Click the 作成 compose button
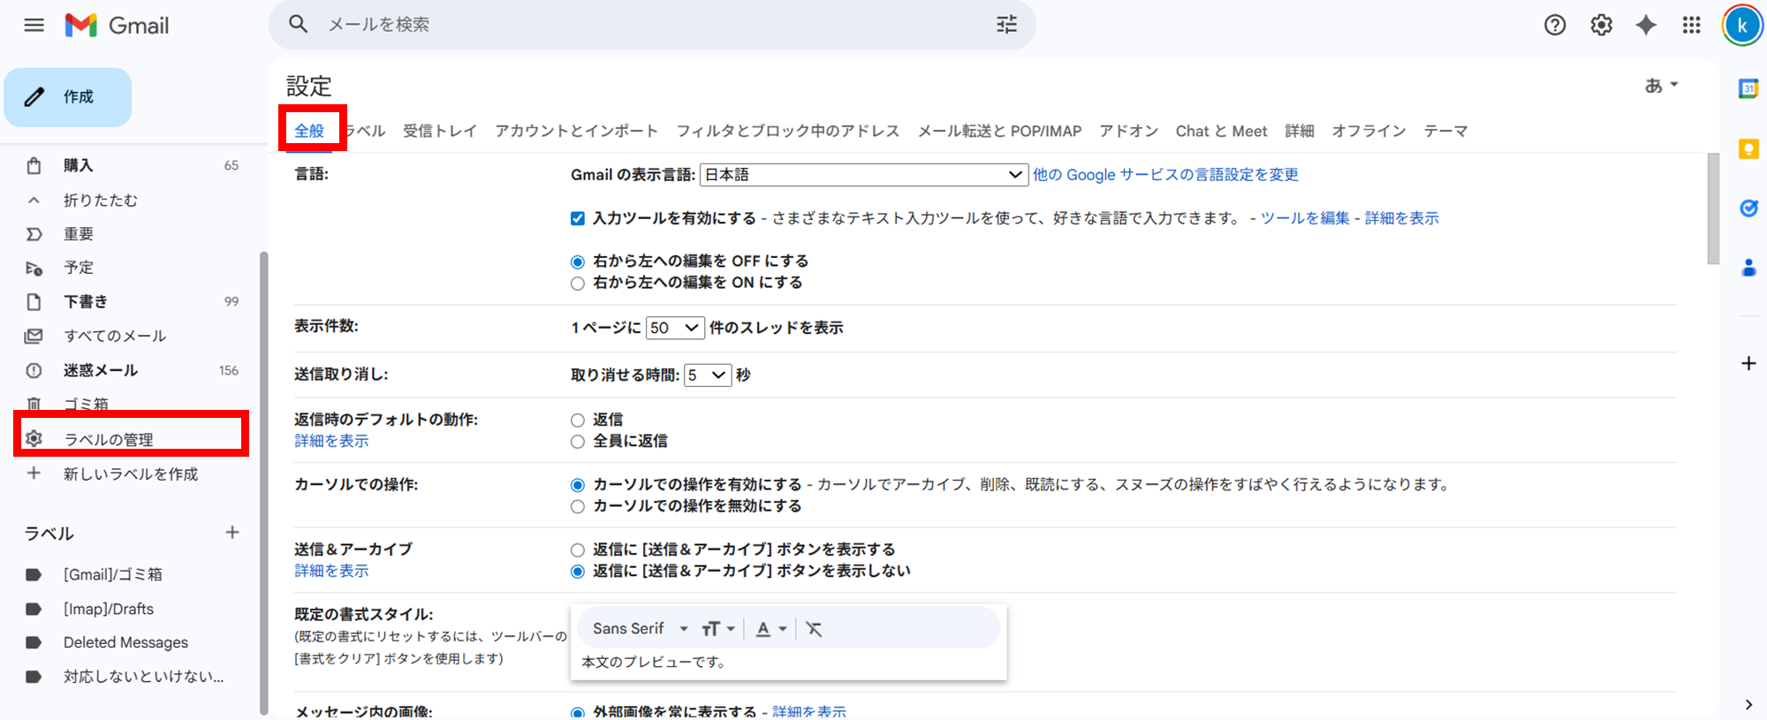 68,97
